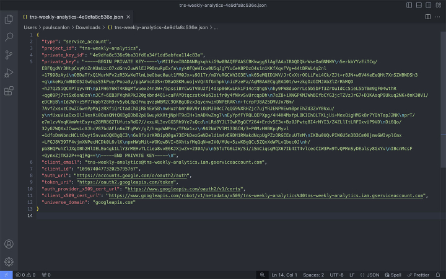
Task: Select the tns-weekly-analytics-4e9dfa8c536e.json tab
Action: click(76, 17)
